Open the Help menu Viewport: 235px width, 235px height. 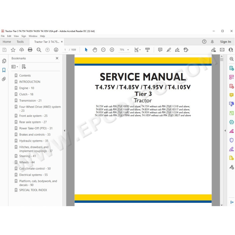42,36
